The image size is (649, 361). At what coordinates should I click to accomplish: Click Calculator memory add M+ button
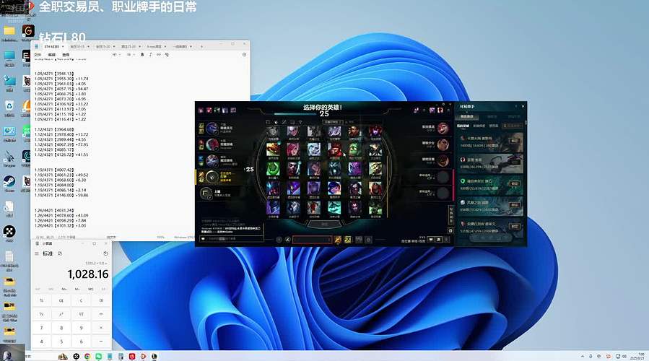click(64, 289)
